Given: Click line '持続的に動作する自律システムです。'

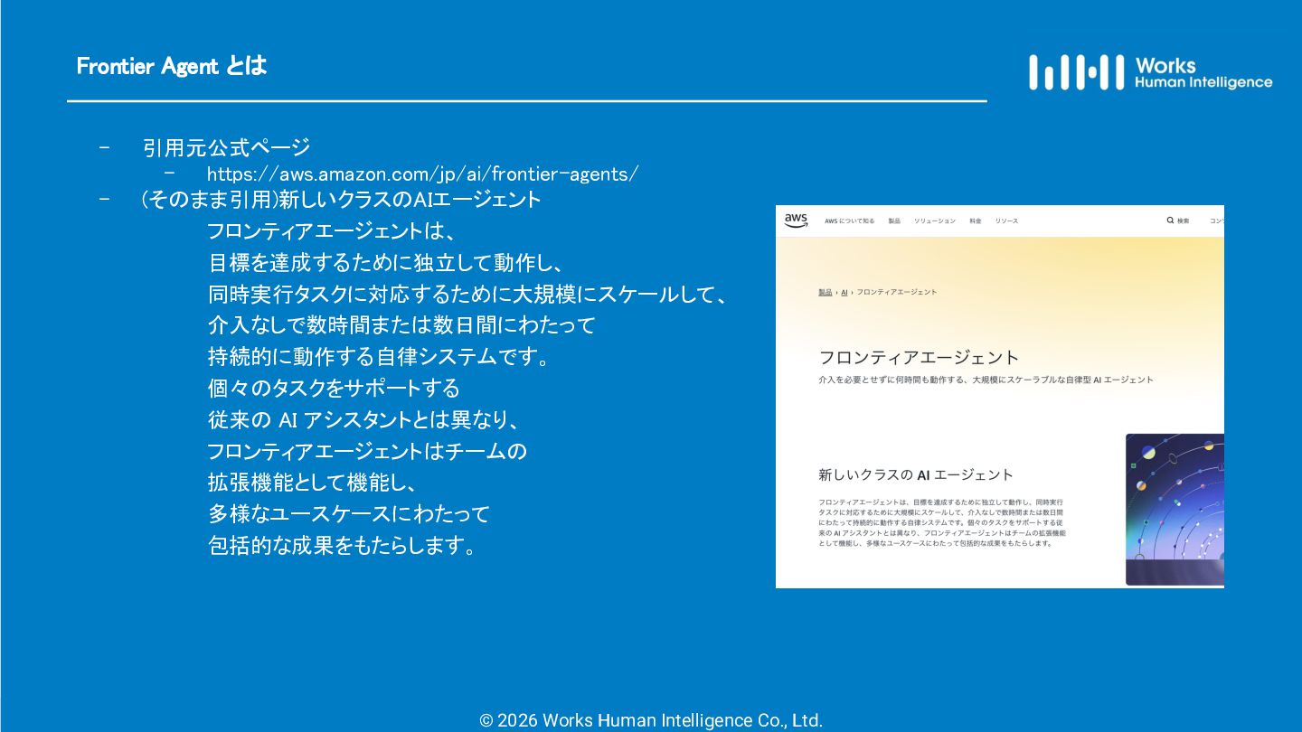Looking at the screenshot, I should [380, 357].
